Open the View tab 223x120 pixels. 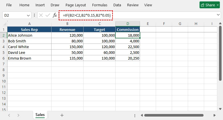[148, 5]
